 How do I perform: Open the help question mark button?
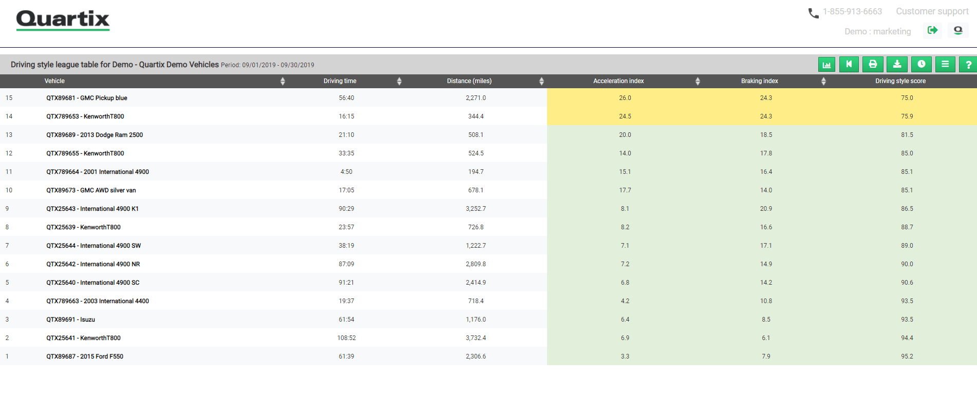pos(968,65)
